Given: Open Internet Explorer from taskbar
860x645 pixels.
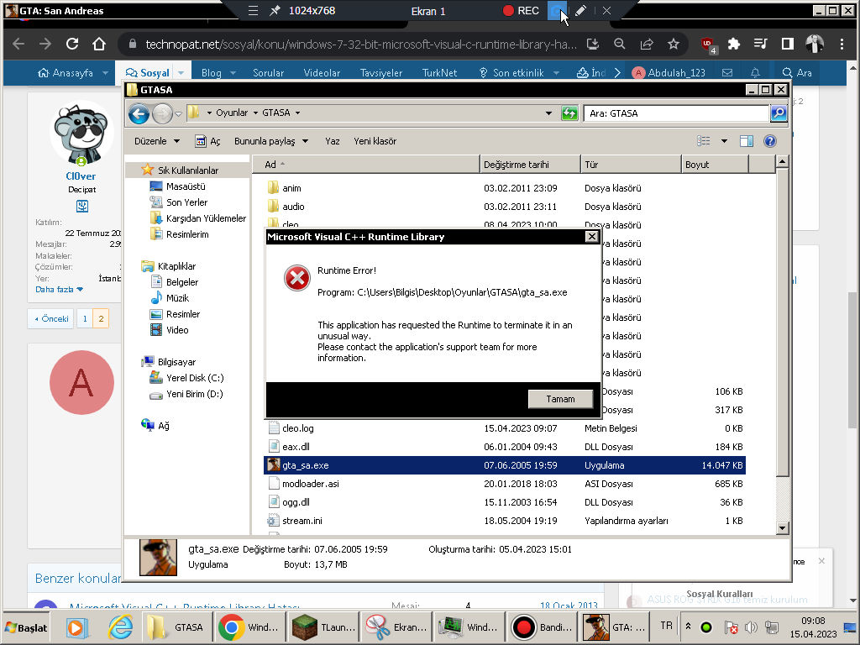Looking at the screenshot, I should tap(120, 627).
